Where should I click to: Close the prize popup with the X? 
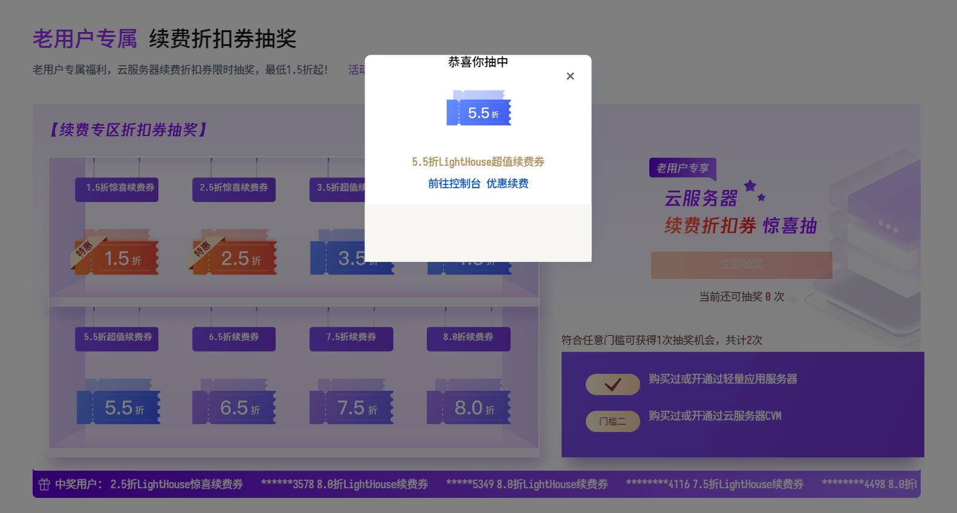click(570, 76)
